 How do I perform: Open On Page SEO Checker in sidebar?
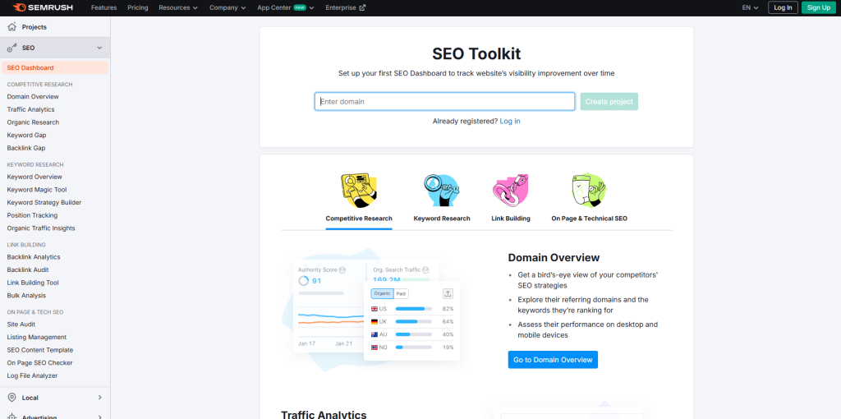(39, 362)
